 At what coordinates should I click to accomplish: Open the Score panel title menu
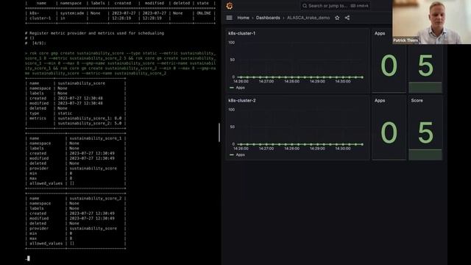click(417, 100)
